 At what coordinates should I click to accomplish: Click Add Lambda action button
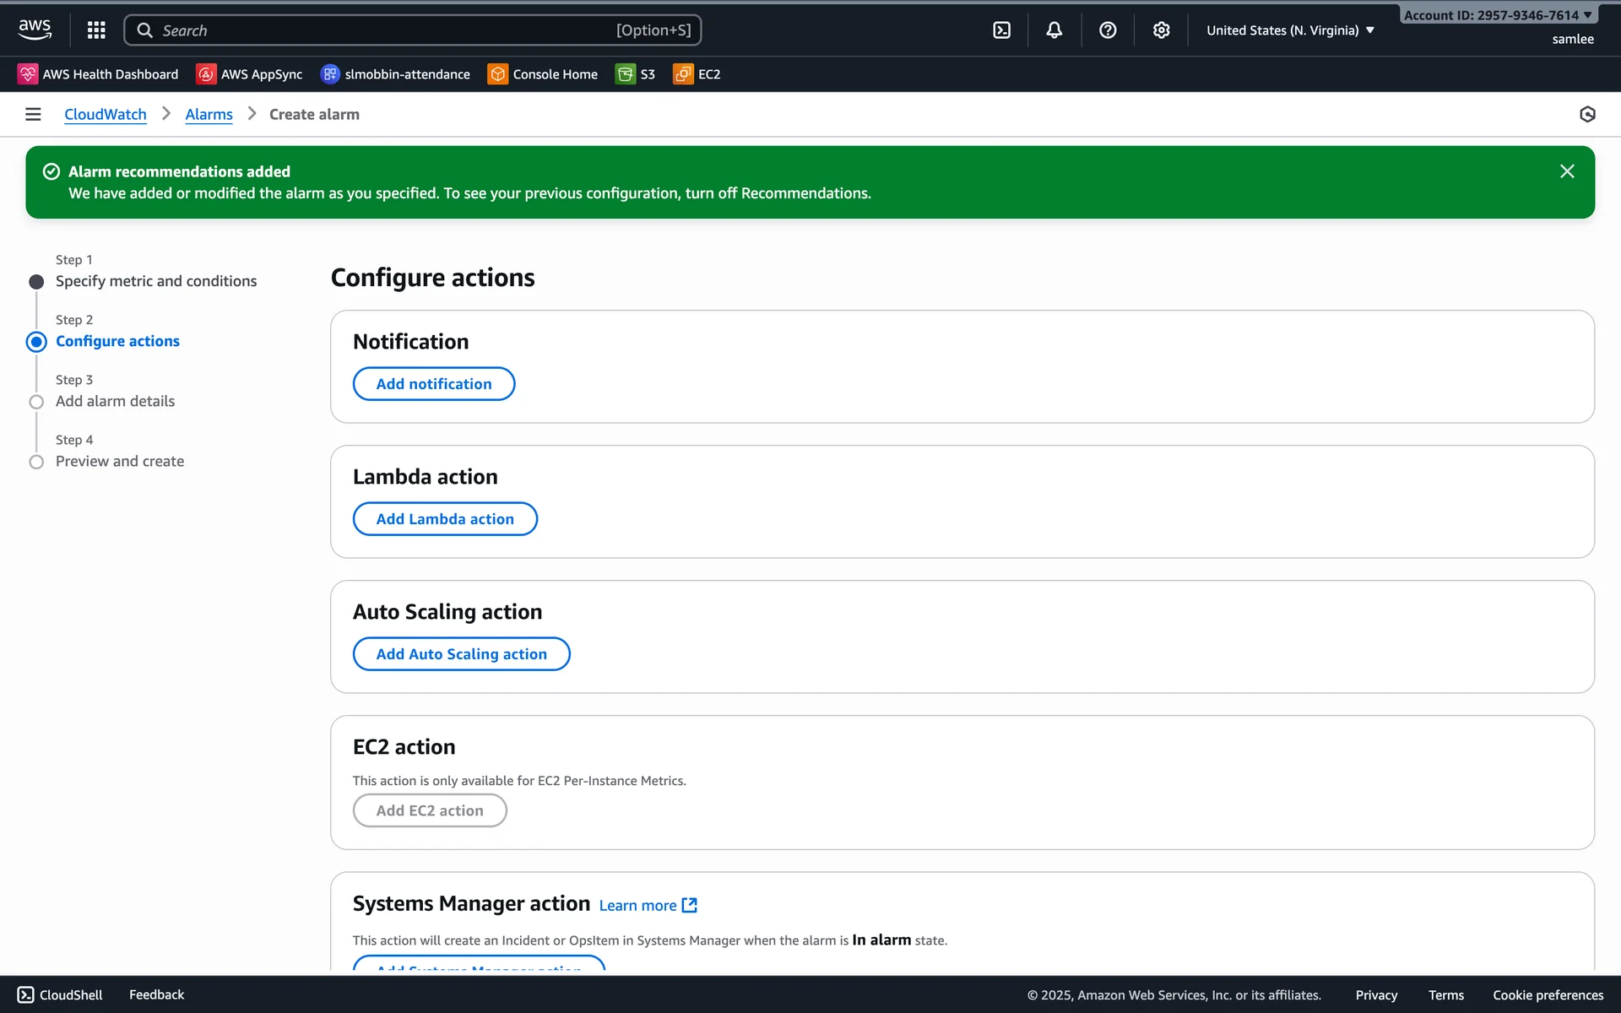445,519
